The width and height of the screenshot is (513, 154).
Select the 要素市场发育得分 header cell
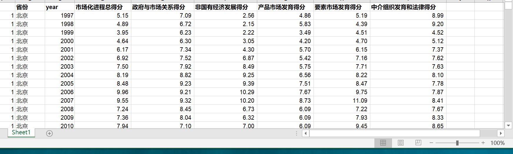click(x=342, y=7)
